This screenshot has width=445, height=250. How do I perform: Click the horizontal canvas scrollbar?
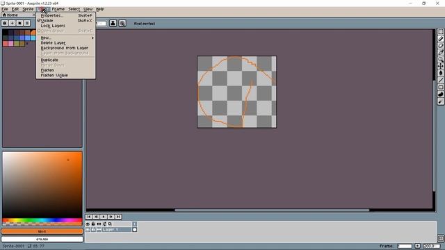[x=272, y=210]
